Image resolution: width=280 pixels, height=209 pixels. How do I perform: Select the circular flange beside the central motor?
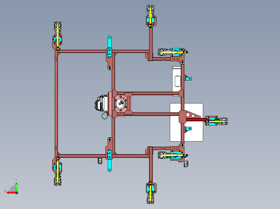121,103
